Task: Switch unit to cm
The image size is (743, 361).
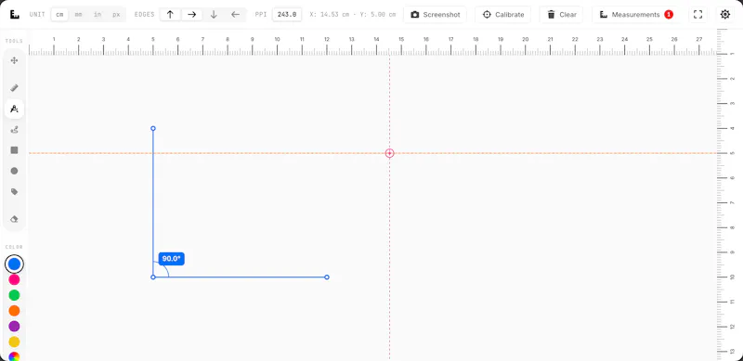Action: point(59,14)
